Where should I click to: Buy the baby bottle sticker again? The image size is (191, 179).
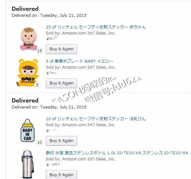click(x=61, y=141)
